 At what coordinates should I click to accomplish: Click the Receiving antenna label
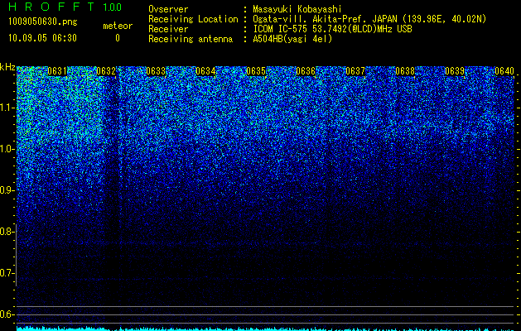(191, 39)
